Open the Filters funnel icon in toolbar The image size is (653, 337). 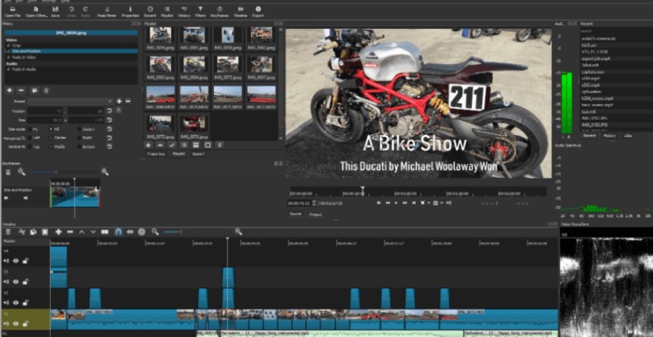(x=201, y=9)
